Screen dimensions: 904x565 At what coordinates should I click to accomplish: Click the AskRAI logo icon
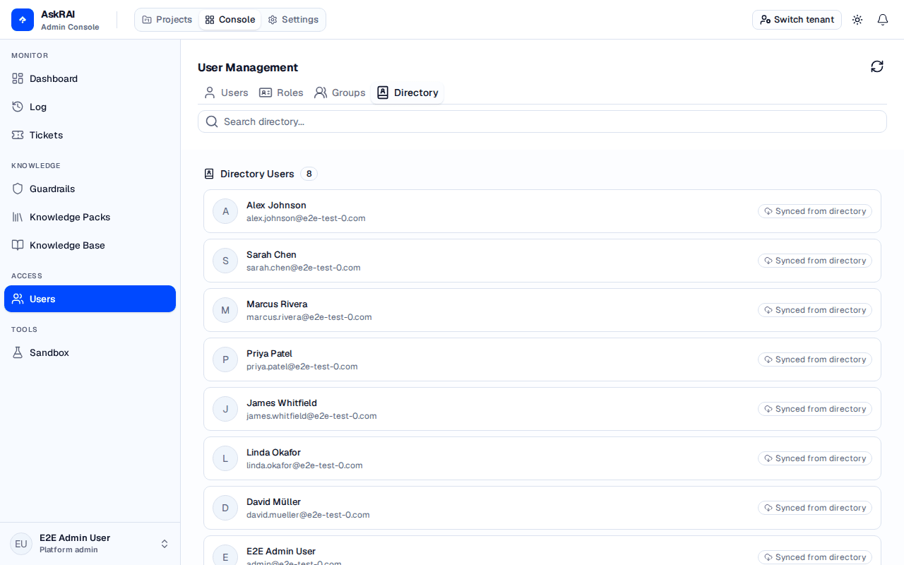pyautogui.click(x=23, y=20)
